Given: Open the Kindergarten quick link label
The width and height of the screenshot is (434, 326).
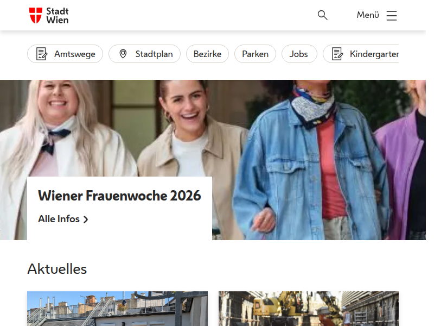Looking at the screenshot, I should coord(374,54).
